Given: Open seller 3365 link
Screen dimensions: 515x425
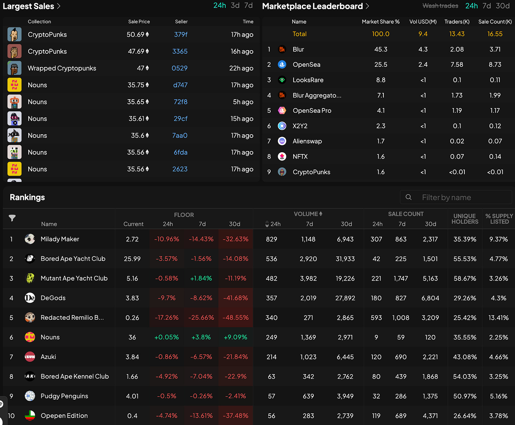Looking at the screenshot, I should point(180,52).
